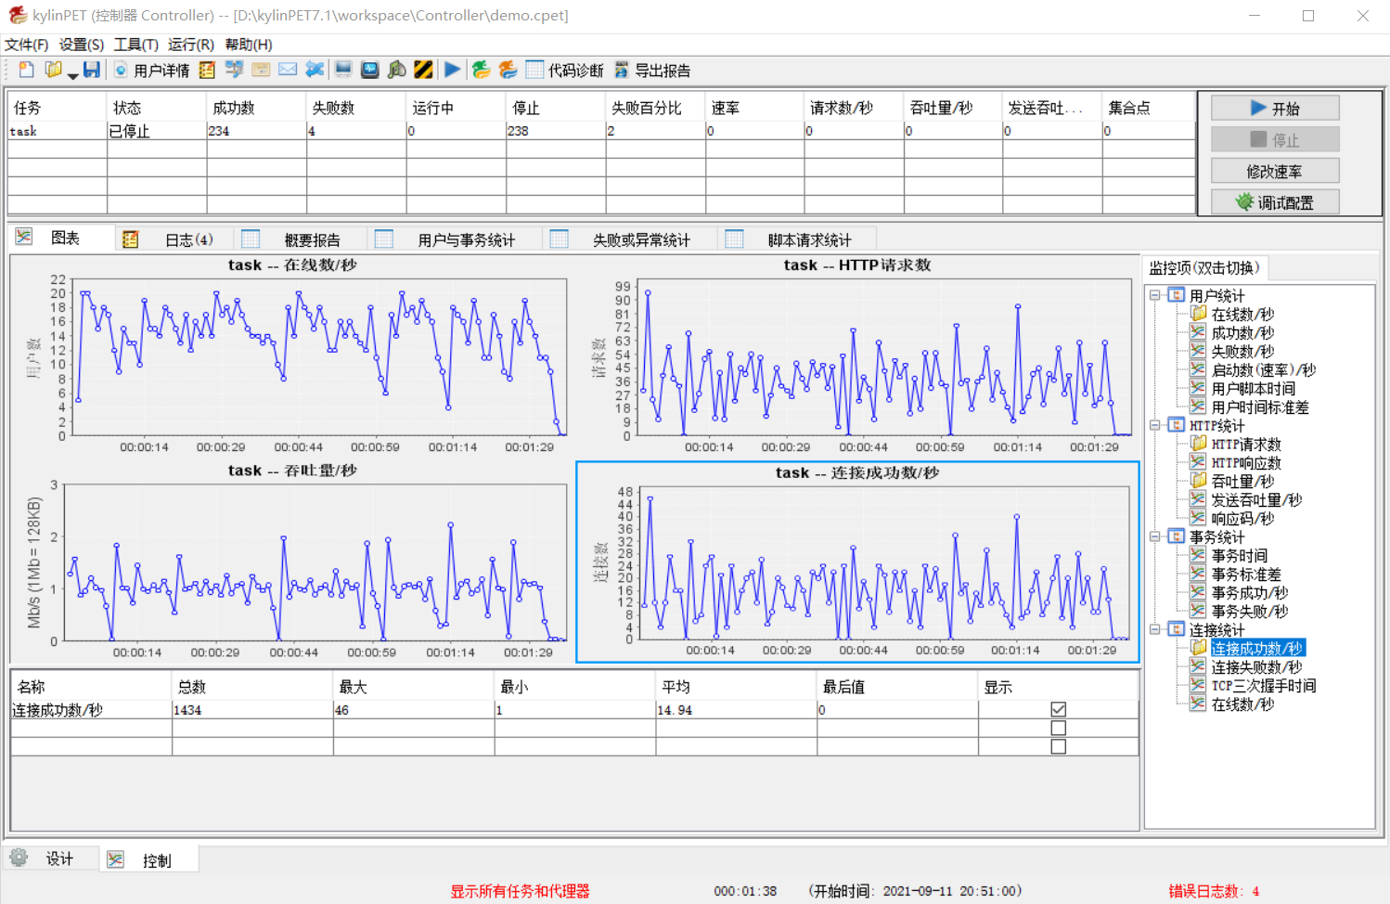
Task: Click the blue waveform monitor icon
Action: point(370,70)
